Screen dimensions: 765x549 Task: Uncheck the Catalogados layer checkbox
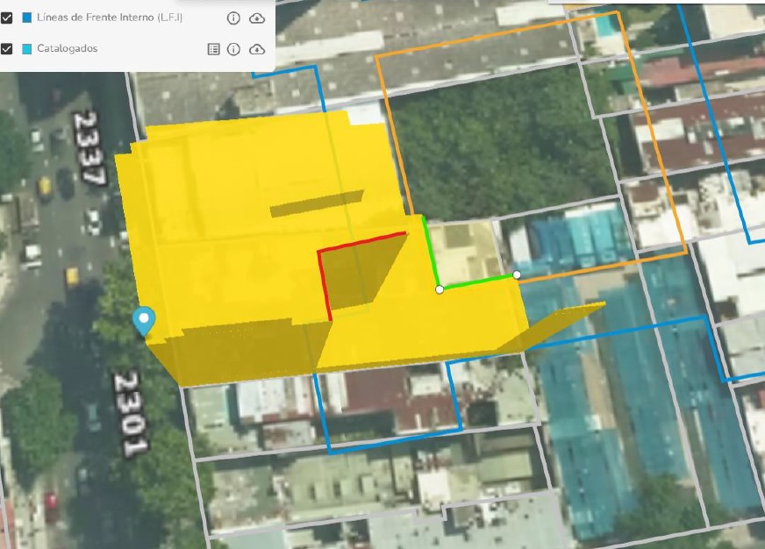[x=6, y=49]
